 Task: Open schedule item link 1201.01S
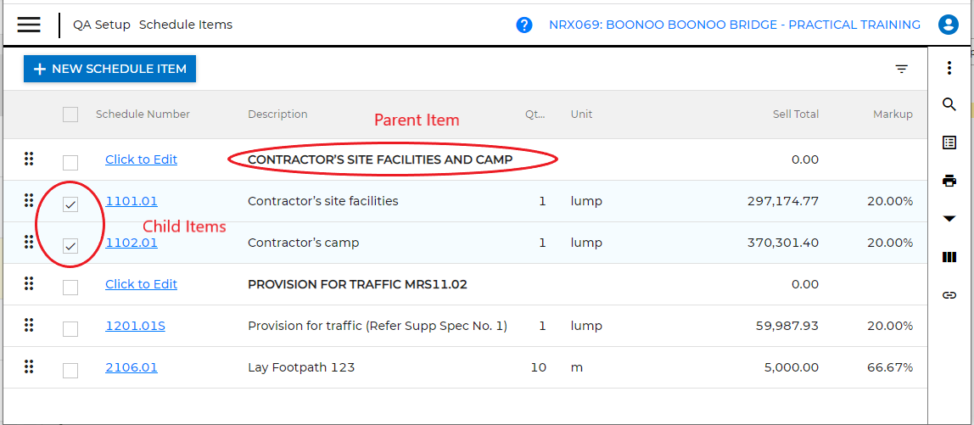[x=135, y=326]
